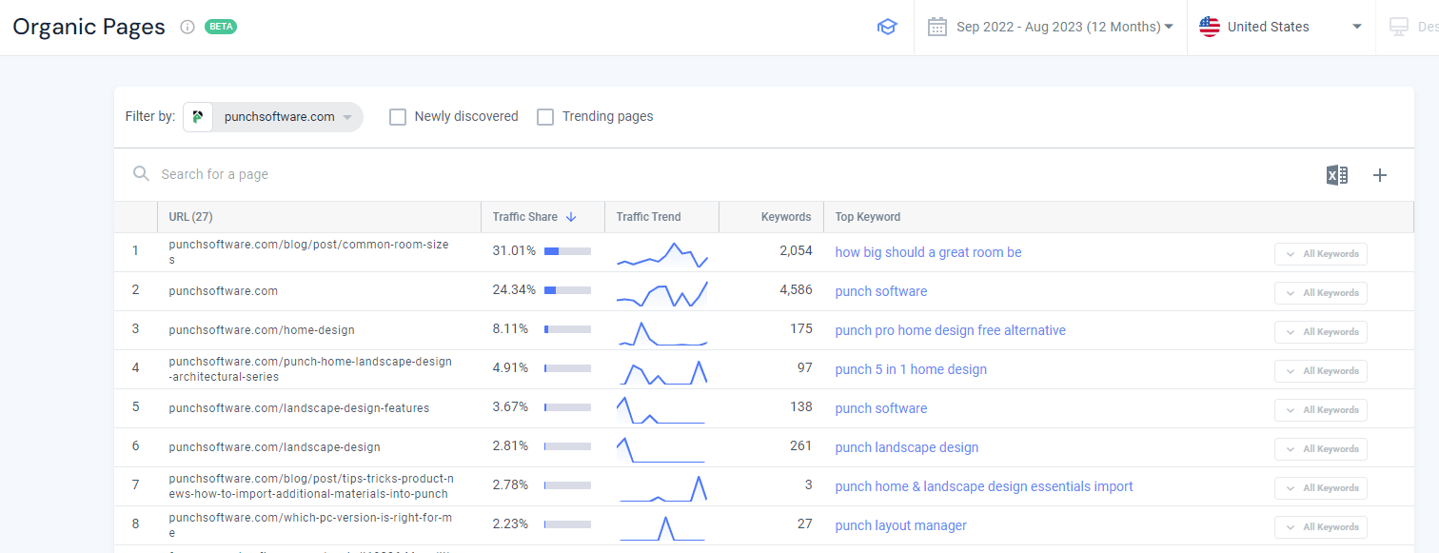Click the plus icon above the table

click(1380, 175)
